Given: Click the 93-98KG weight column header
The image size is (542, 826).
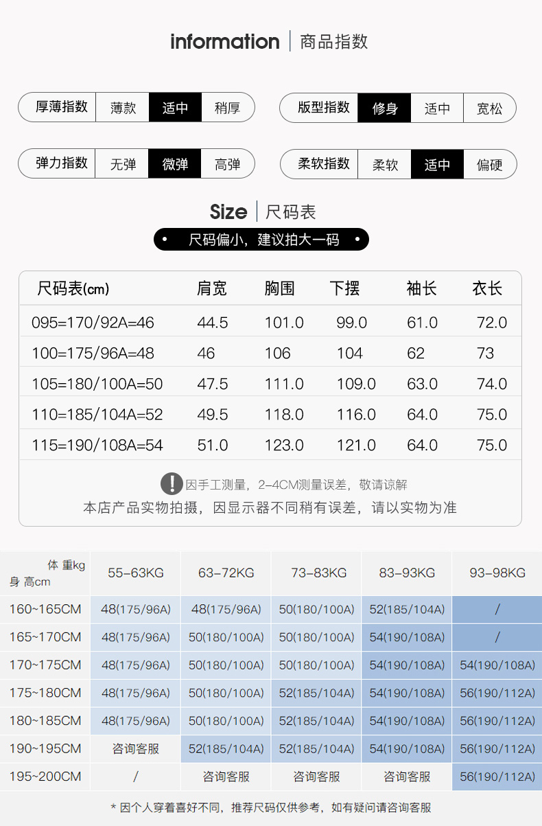Looking at the screenshot, I should 497,573.
